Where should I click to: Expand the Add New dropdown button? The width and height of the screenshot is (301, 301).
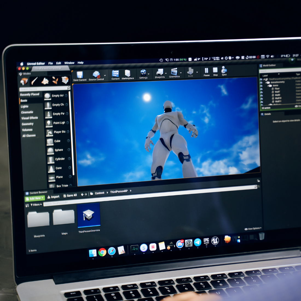[35, 198]
